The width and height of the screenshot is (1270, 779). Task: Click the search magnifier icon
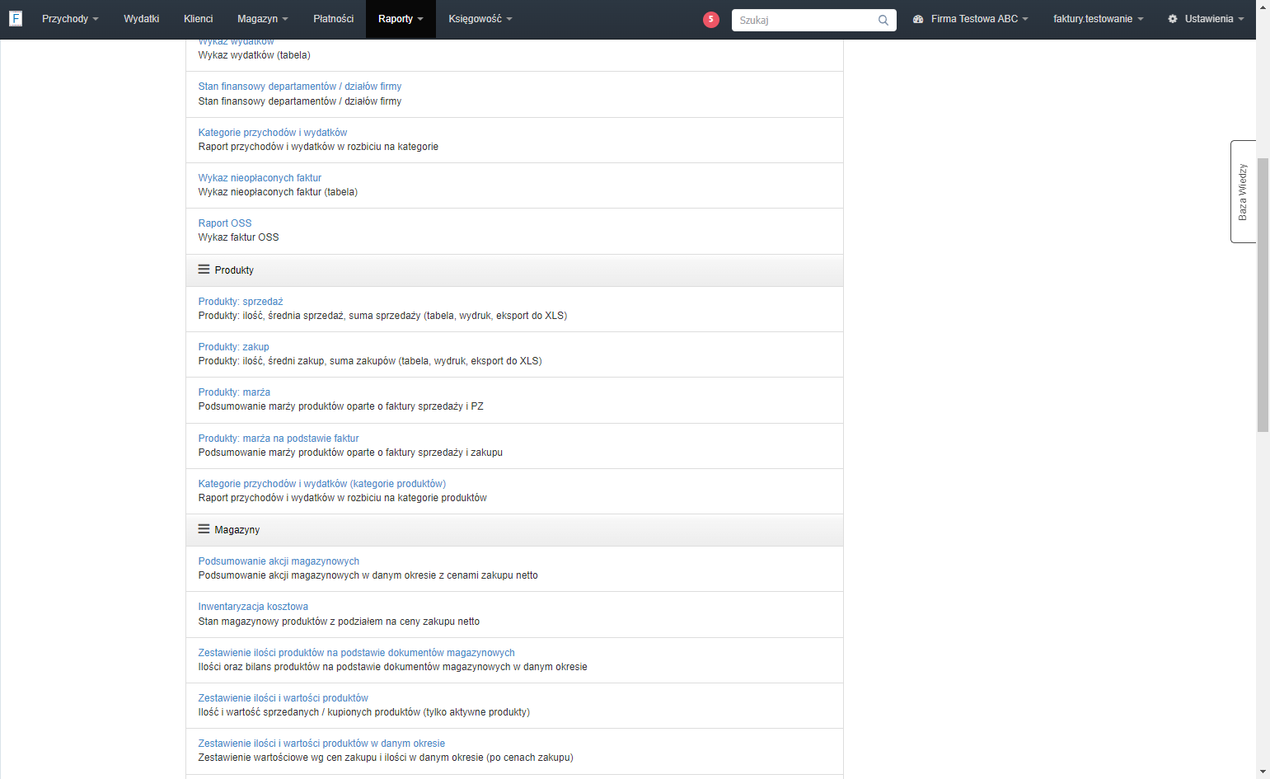coord(883,21)
